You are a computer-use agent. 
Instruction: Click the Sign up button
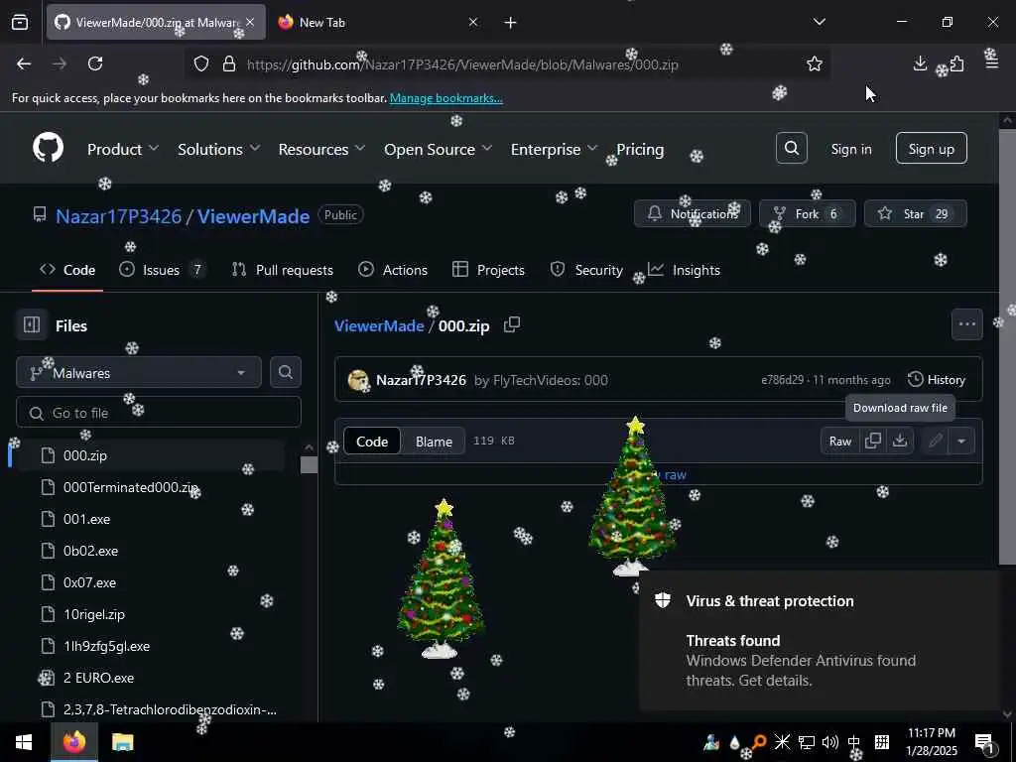pyautogui.click(x=931, y=149)
